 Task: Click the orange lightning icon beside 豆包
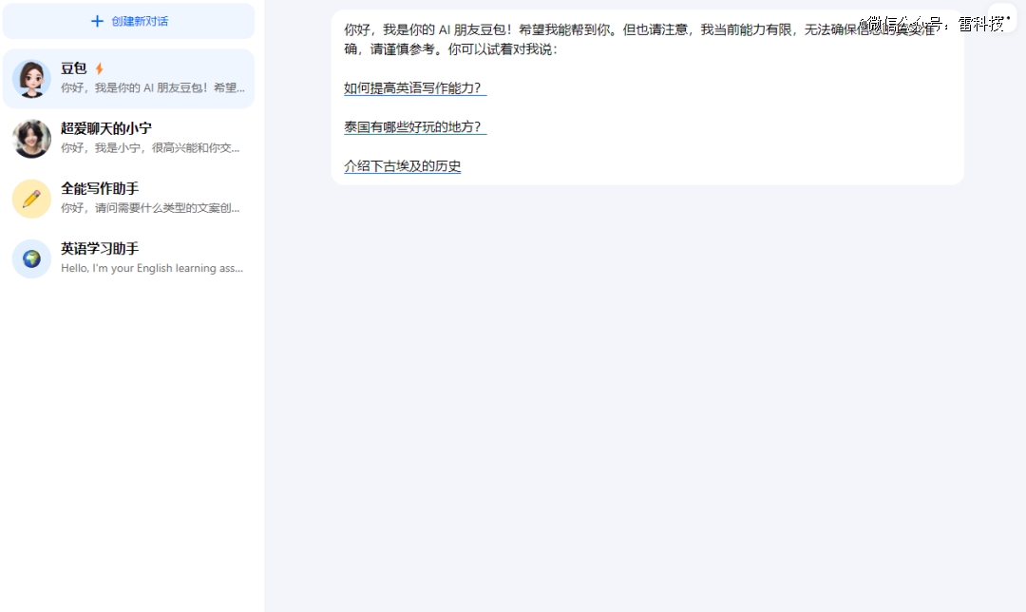[99, 69]
